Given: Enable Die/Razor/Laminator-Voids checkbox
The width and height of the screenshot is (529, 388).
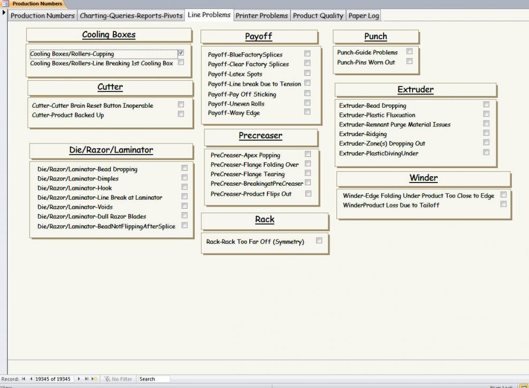Looking at the screenshot, I should pos(184,205).
